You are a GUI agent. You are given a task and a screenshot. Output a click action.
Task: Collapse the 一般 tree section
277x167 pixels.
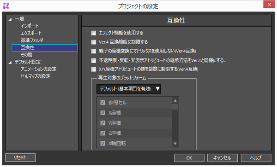point(10,19)
